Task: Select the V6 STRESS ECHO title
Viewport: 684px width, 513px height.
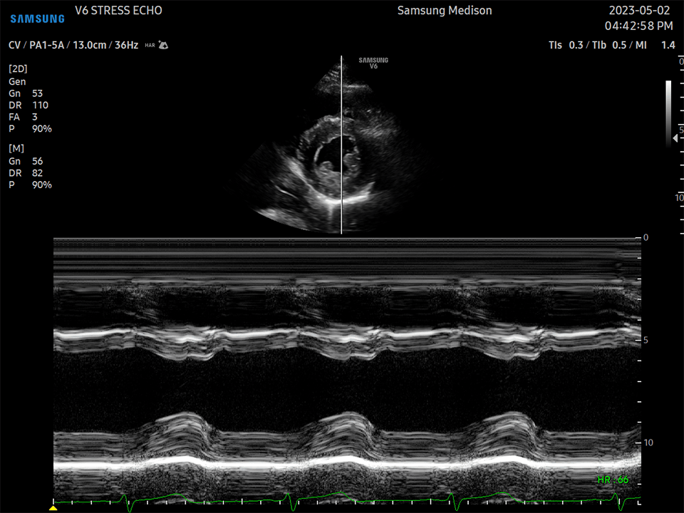Action: pos(118,11)
